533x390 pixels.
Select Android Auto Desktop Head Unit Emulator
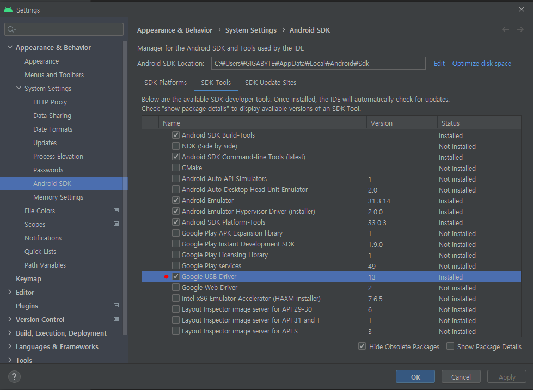pos(332,190)
